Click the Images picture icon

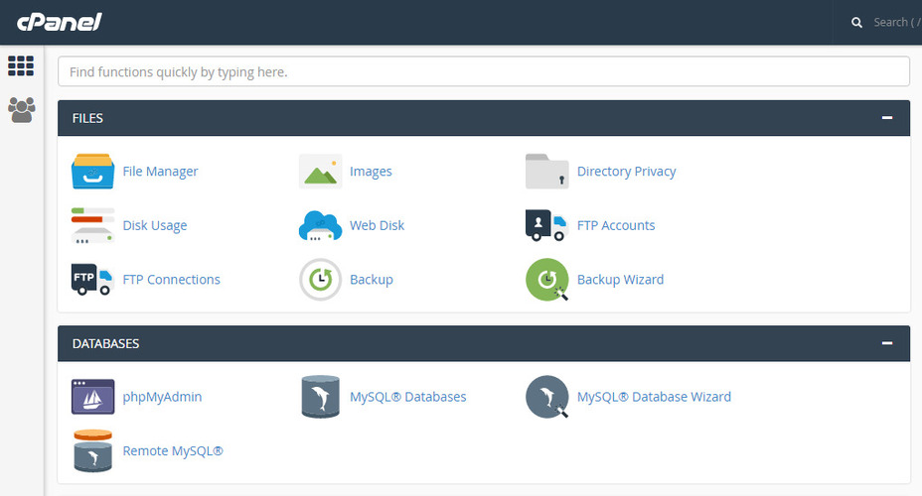point(320,172)
